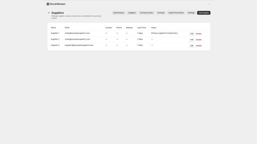This screenshot has height=144, width=257.
Task: Click the Address column header
Action: tap(129, 28)
